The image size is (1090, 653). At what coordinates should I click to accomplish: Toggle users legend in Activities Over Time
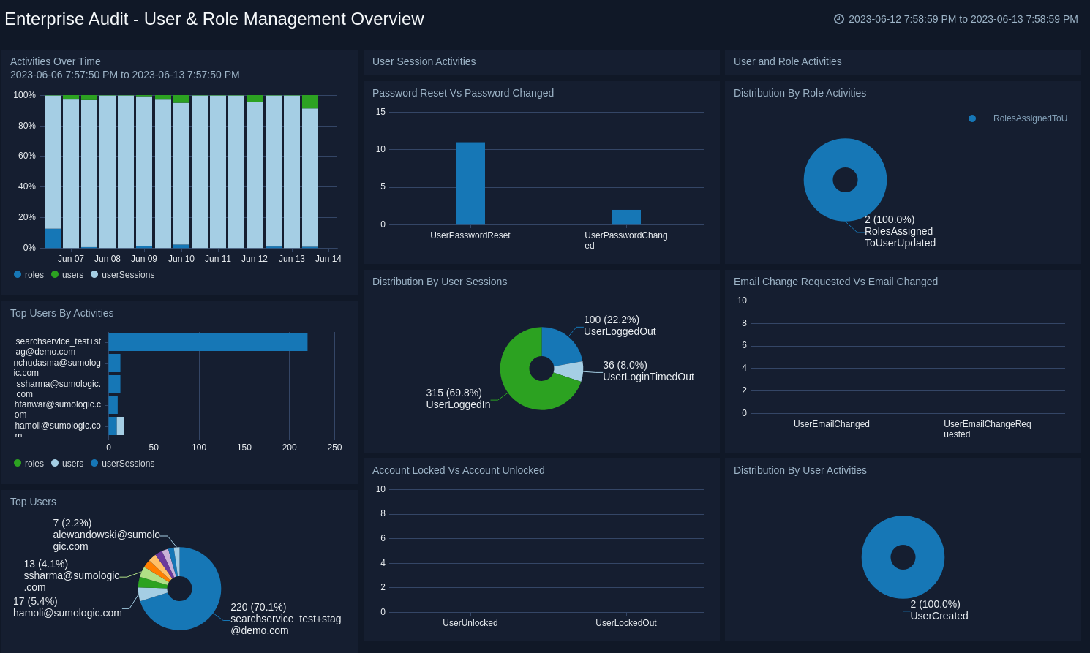pyautogui.click(x=66, y=275)
